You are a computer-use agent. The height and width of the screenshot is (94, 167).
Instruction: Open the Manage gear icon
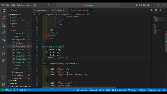point(3,85)
